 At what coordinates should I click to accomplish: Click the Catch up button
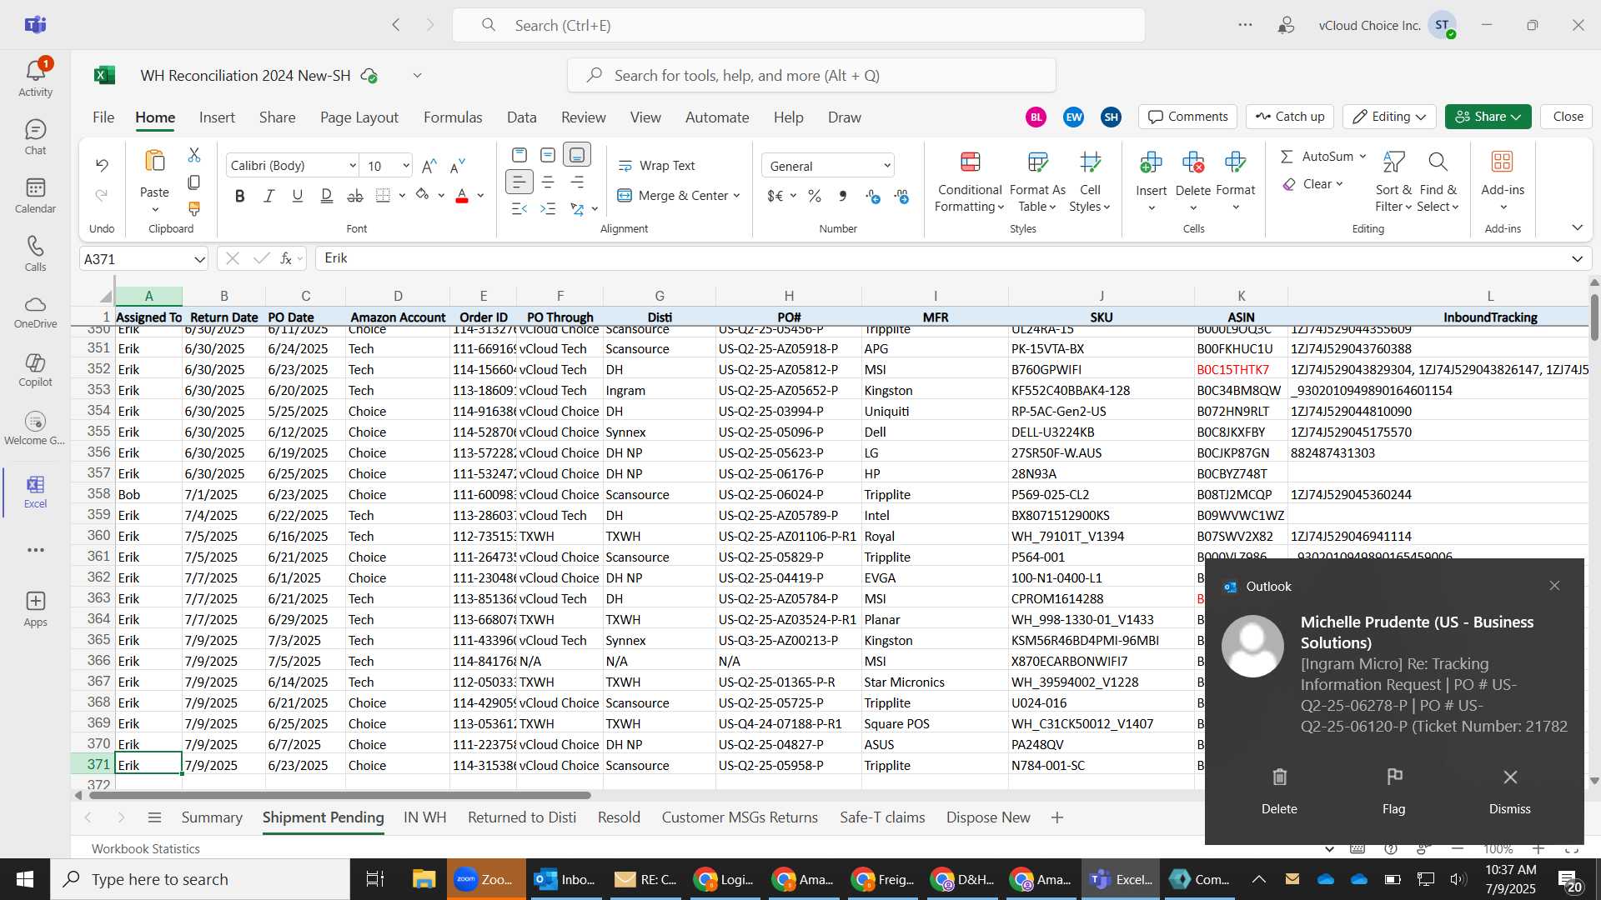(1290, 117)
